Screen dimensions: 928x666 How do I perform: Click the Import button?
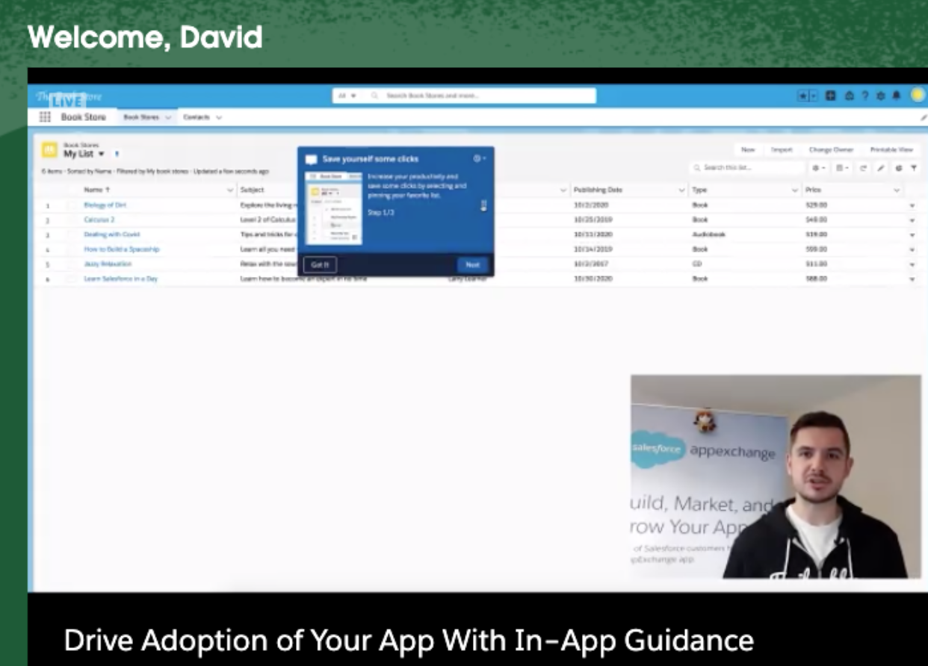pos(782,150)
